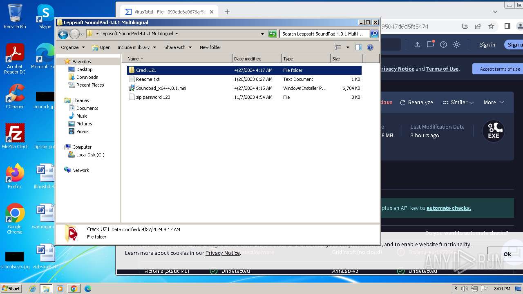Sort by the Type column header
Image resolution: width=523 pixels, height=294 pixels.
pos(306,59)
